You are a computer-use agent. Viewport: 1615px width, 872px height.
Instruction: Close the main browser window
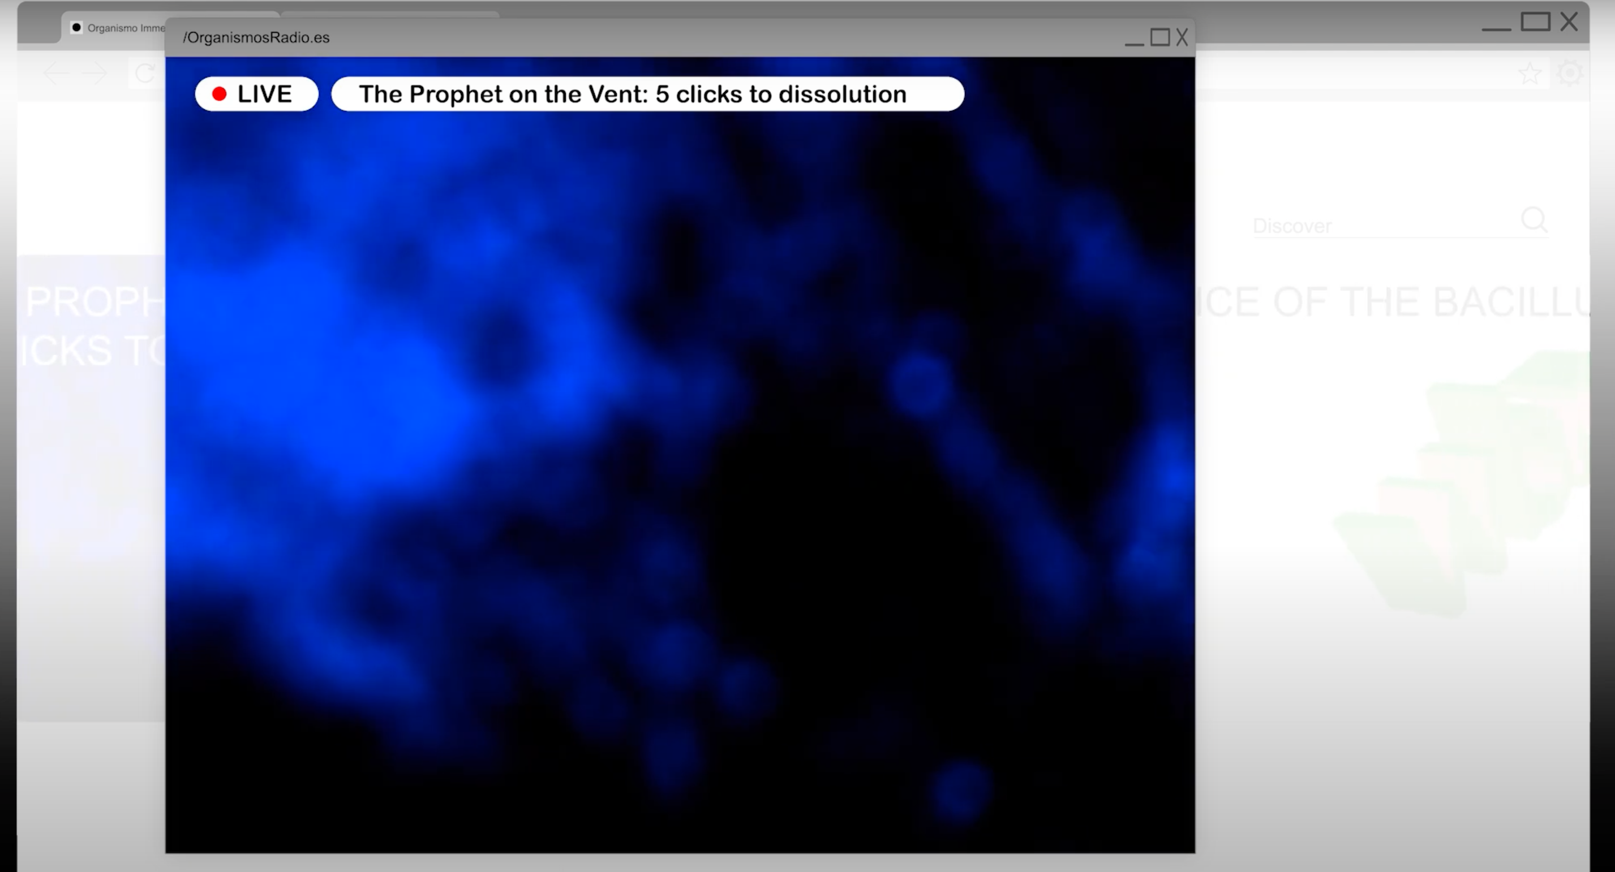click(1569, 22)
